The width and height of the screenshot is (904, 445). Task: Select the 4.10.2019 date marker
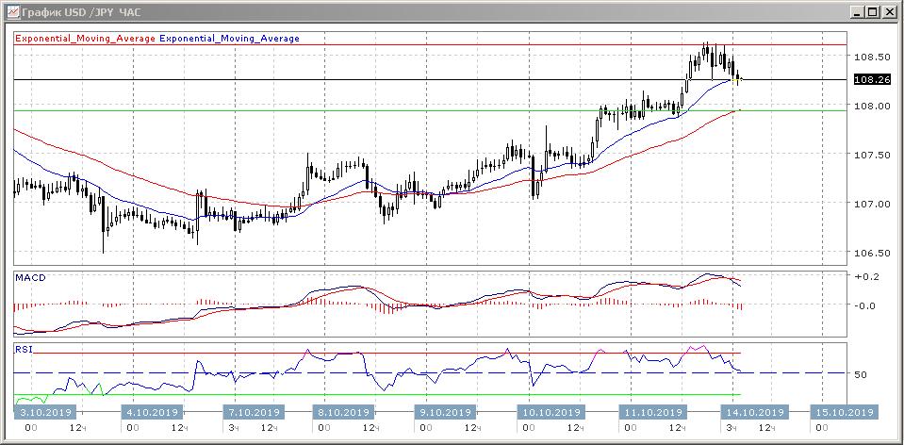tap(151, 412)
